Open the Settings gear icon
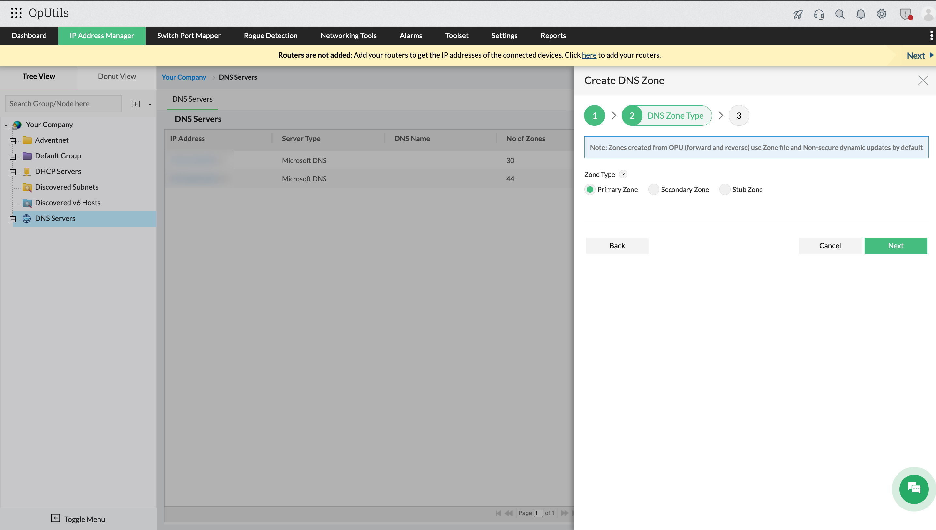The width and height of the screenshot is (936, 530). (x=882, y=14)
